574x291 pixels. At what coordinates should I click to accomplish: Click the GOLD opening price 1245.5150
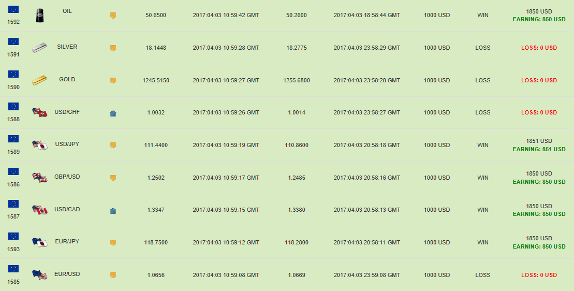point(156,80)
